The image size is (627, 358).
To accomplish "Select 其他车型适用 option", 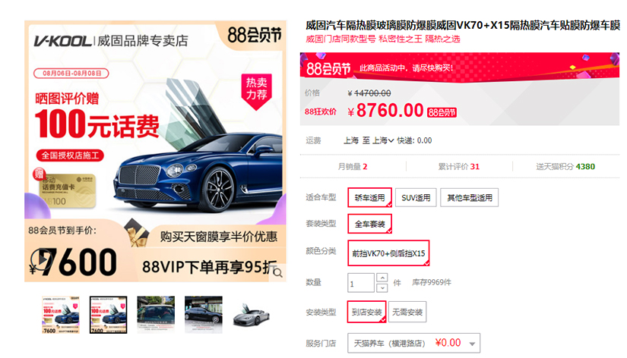I will pyautogui.click(x=470, y=197).
